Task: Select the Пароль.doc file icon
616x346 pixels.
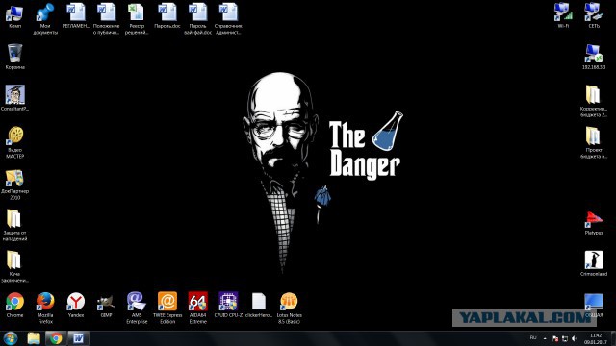Action: [x=167, y=15]
